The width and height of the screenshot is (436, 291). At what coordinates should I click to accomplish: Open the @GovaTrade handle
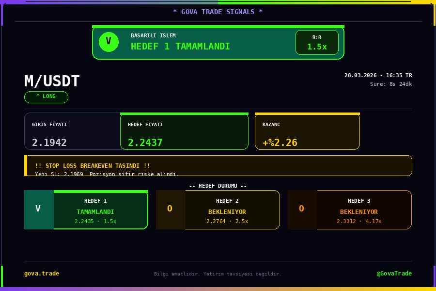(394, 274)
